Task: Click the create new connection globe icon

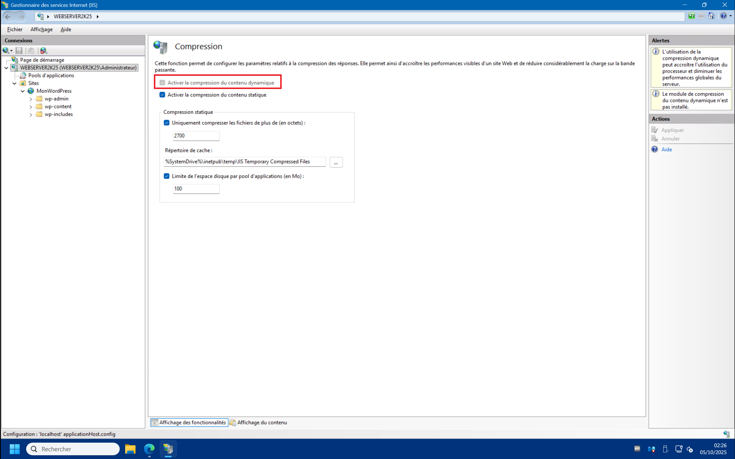Action: click(x=6, y=51)
